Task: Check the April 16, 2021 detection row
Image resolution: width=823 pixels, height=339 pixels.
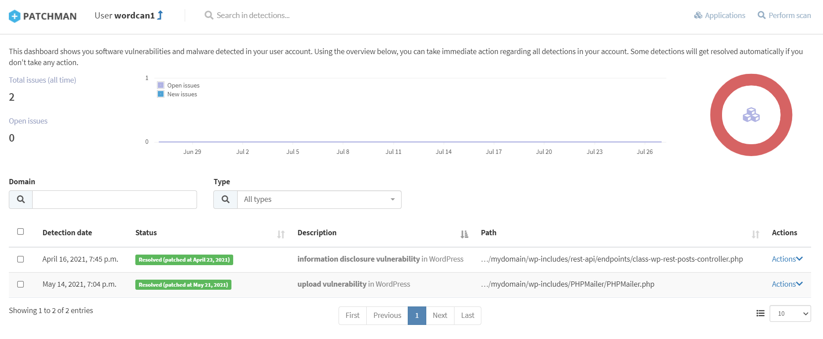Action: point(20,259)
